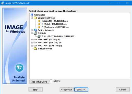
Task: Select the CD/DVD label
Action: (x=42, y=33)
